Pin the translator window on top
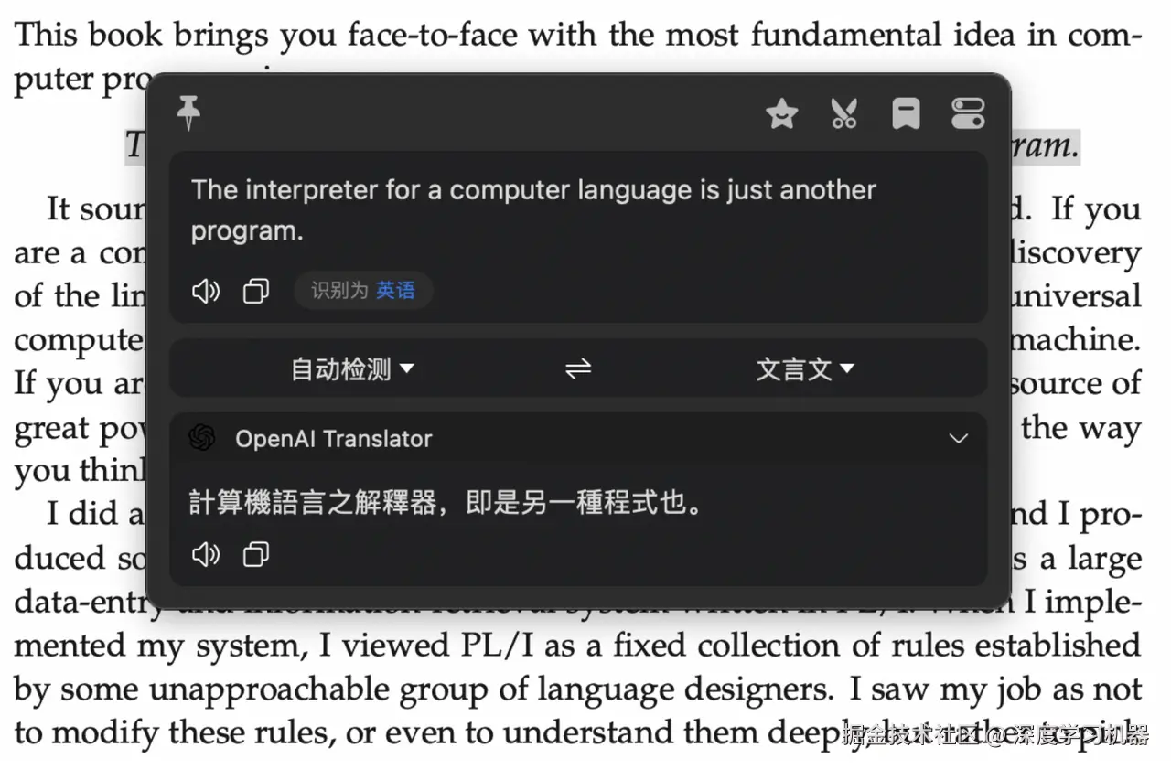 click(x=188, y=113)
